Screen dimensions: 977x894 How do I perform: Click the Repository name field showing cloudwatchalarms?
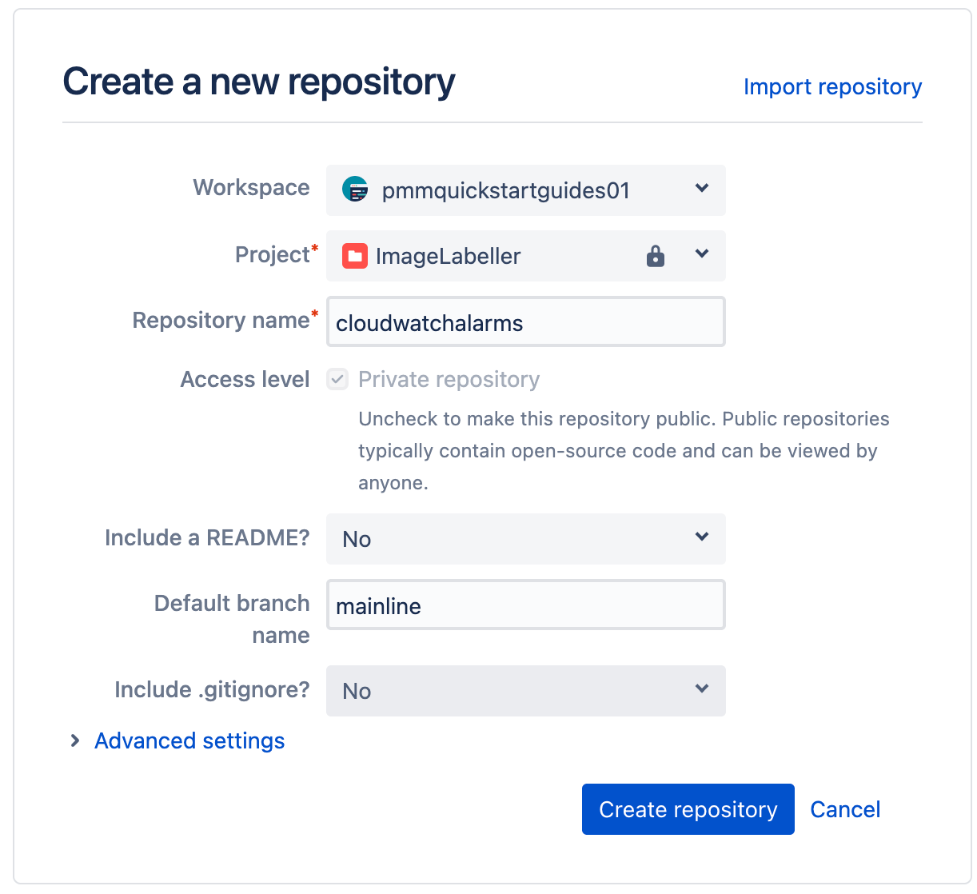tap(525, 322)
